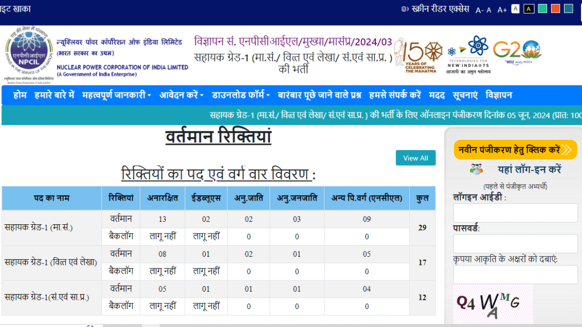The height and width of the screenshot is (327, 582).
Task: Open हमारे बारे में menu item
Action: [54, 95]
